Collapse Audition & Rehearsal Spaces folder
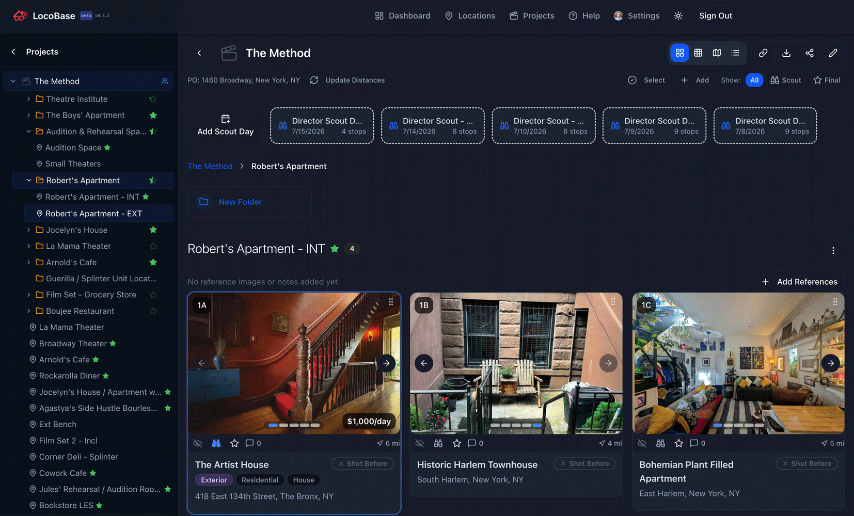The width and height of the screenshot is (854, 516). [x=28, y=132]
